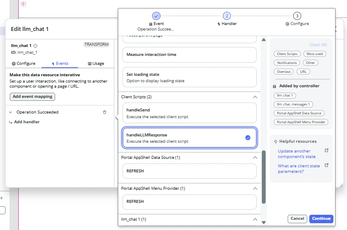347x230 pixels.
Task: Click the info icon beside llm_chat 1
Action: coord(36,46)
